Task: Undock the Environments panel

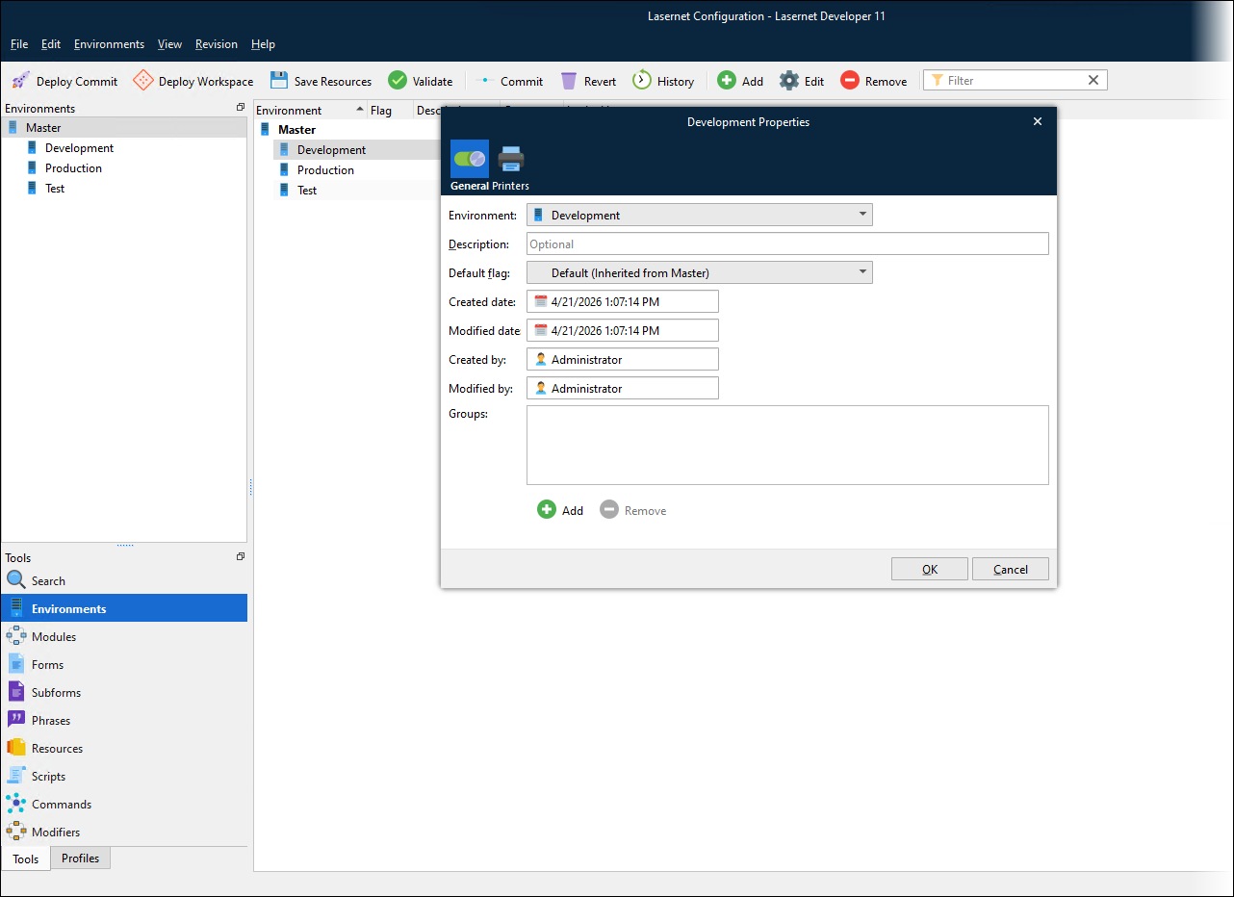Action: 241,108
